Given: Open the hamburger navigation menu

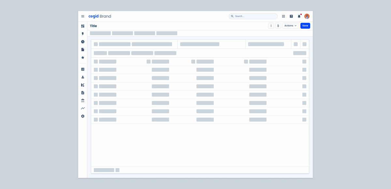Looking at the screenshot, I should [x=83, y=16].
